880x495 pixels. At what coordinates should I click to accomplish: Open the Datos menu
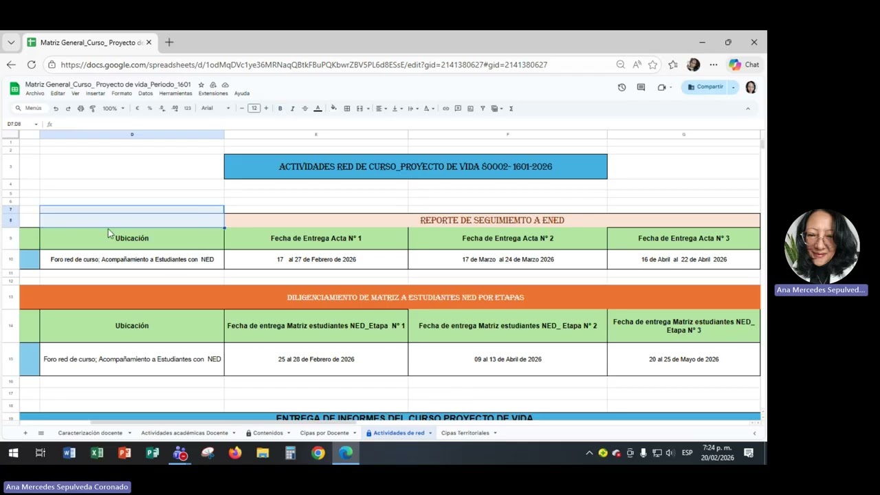tap(146, 93)
